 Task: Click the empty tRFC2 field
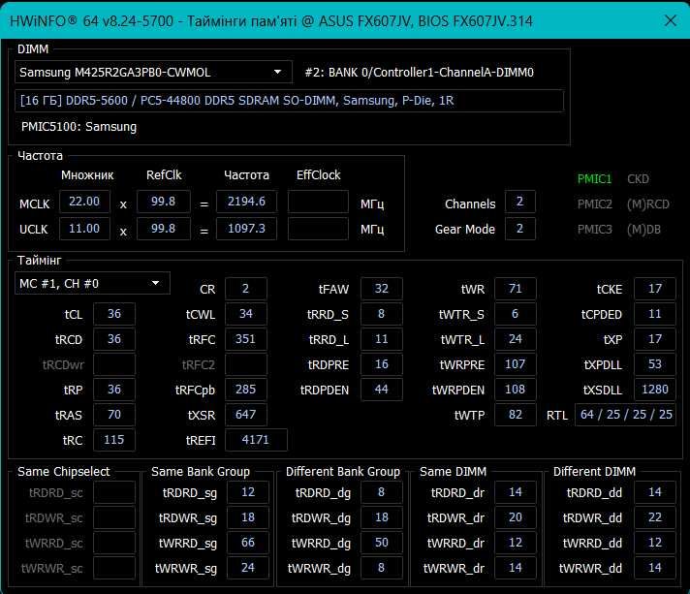tap(245, 364)
